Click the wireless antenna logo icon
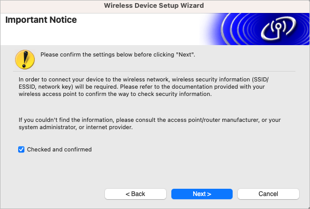Image resolution: width=310 pixels, height=209 pixels. click(x=278, y=28)
